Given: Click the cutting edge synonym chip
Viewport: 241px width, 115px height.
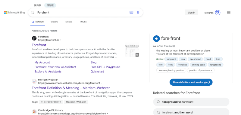Looking at the screenshot, I should tap(199, 65).
